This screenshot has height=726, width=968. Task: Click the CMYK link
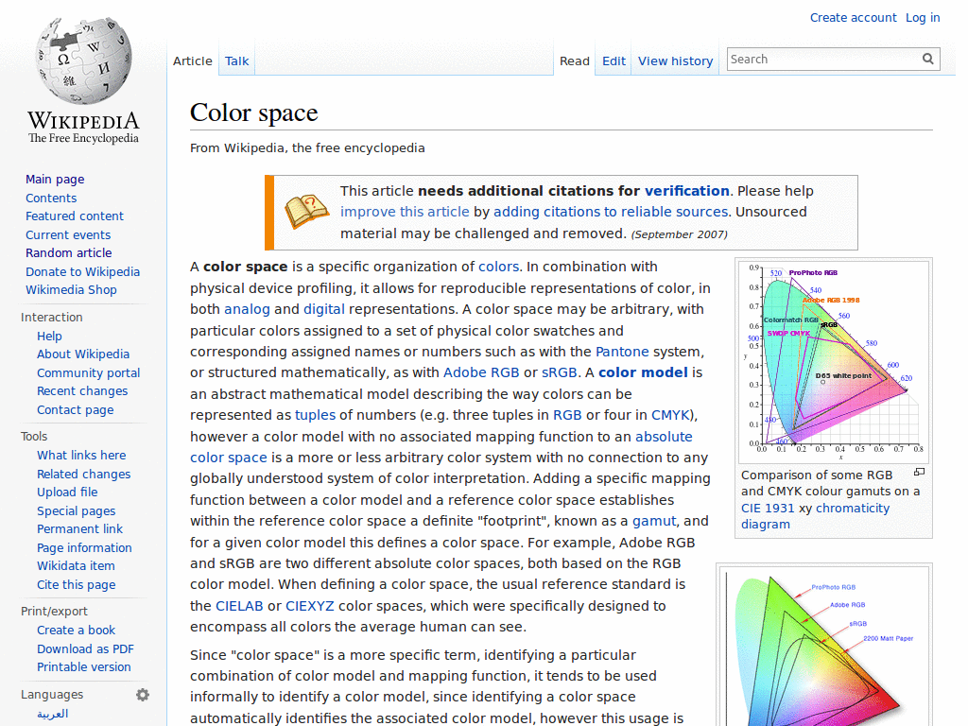670,415
